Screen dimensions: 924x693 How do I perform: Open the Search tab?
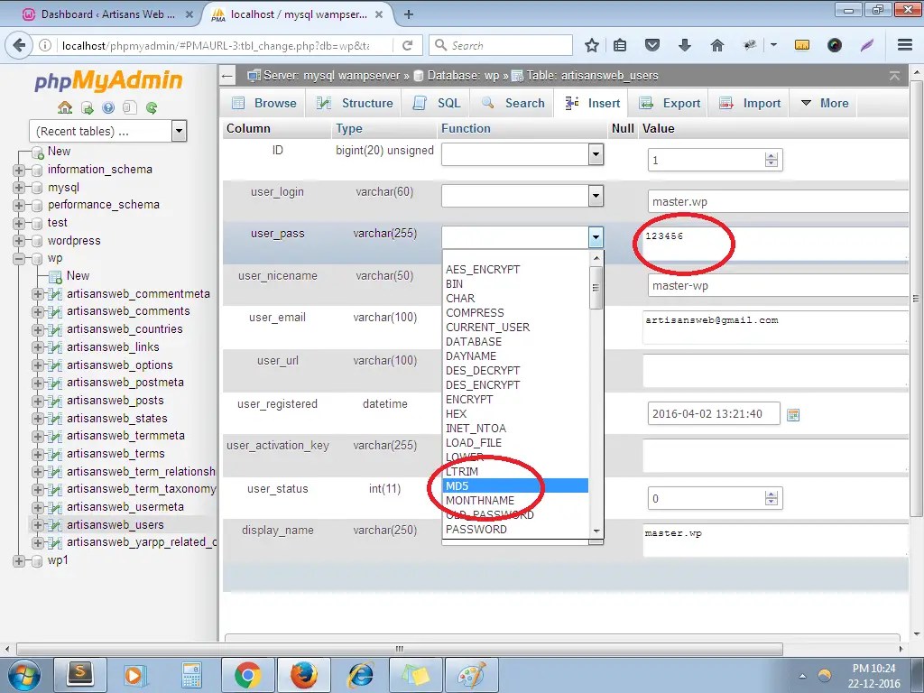tap(513, 103)
